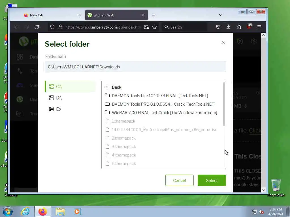Close the Select folder dialog

tap(223, 42)
